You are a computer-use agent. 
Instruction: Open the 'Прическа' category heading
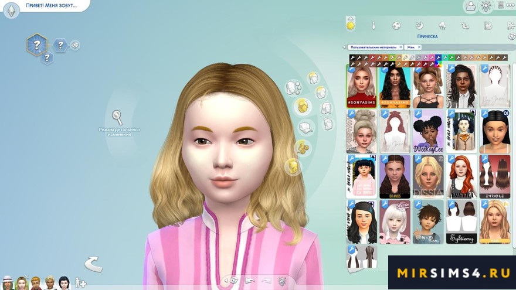427,36
